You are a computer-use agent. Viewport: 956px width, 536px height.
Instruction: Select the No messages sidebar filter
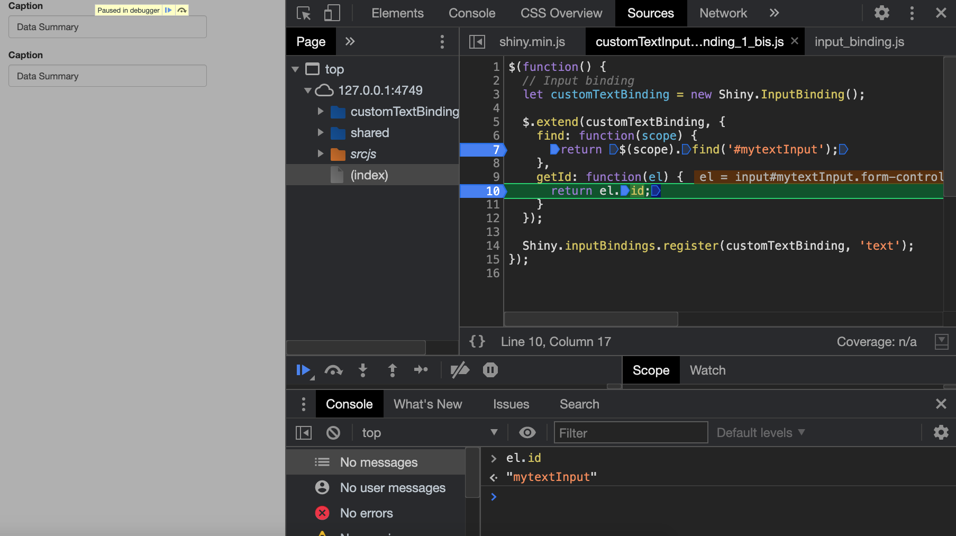pos(376,462)
